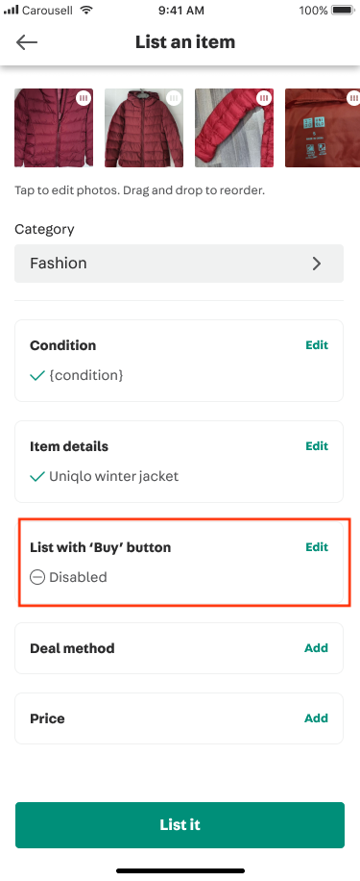
Task: Open the full hooded jacket photo
Action: coord(144,128)
